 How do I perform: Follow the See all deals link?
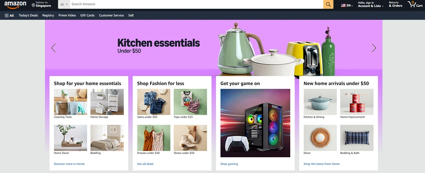coord(145,164)
